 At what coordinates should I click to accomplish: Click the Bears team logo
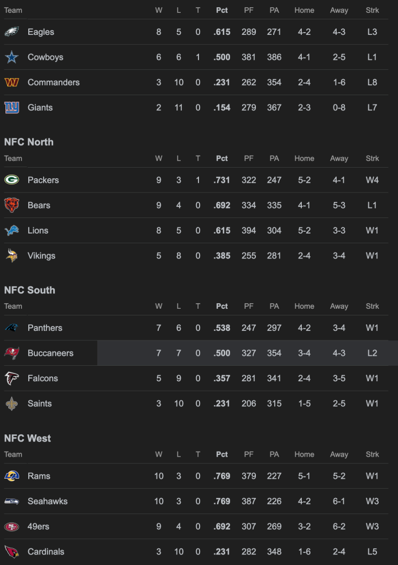(12, 205)
